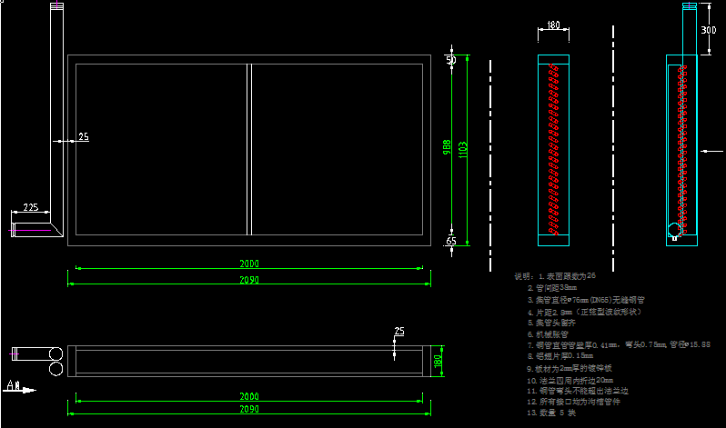The width and height of the screenshot is (726, 428).
Task: Click the 180 dimension above the section view
Action: [553, 26]
